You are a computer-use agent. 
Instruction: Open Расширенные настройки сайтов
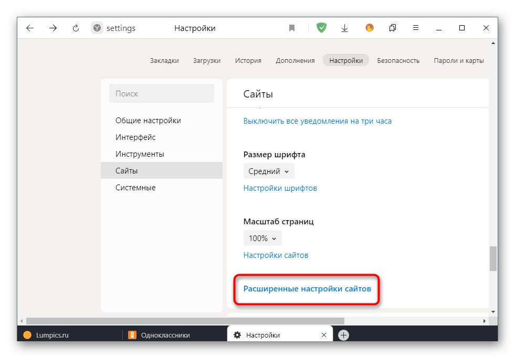pyautogui.click(x=308, y=289)
